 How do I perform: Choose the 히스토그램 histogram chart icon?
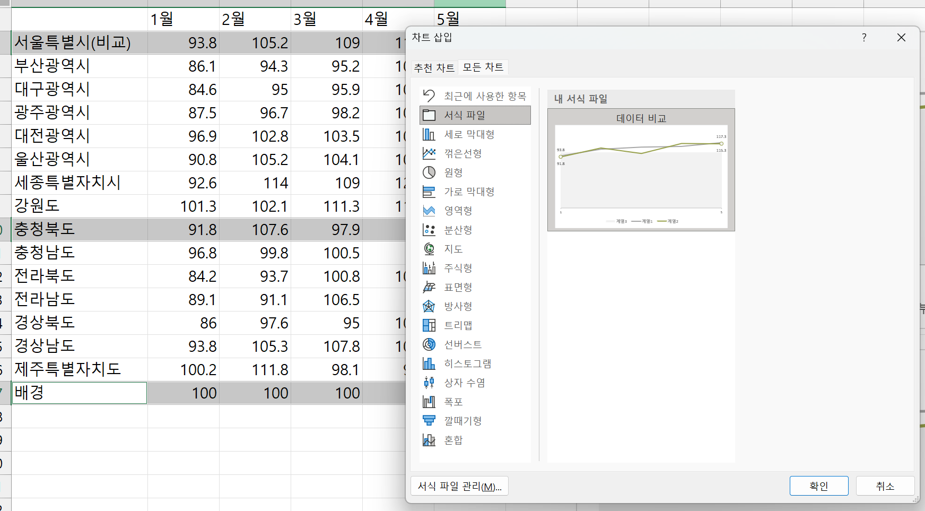(429, 363)
